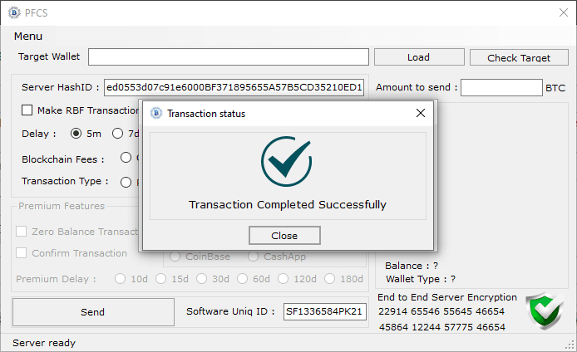Click the PFCS app icon in title bar

tap(13, 12)
